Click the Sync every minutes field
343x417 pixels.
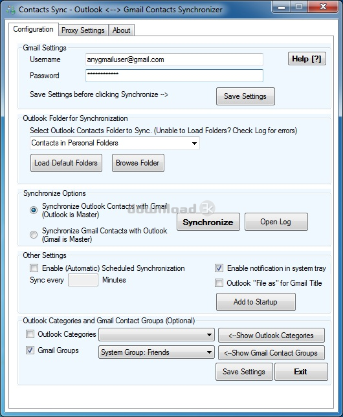pyautogui.click(x=83, y=280)
